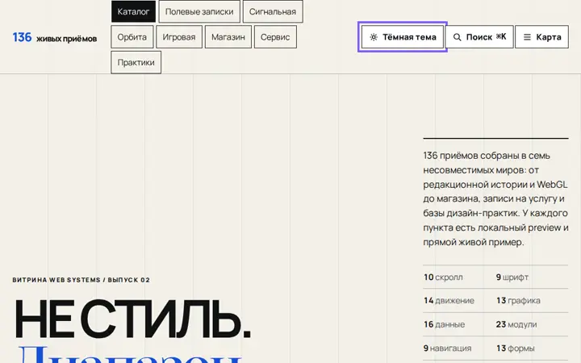Click the magnifier icon in Поиск

click(x=458, y=37)
